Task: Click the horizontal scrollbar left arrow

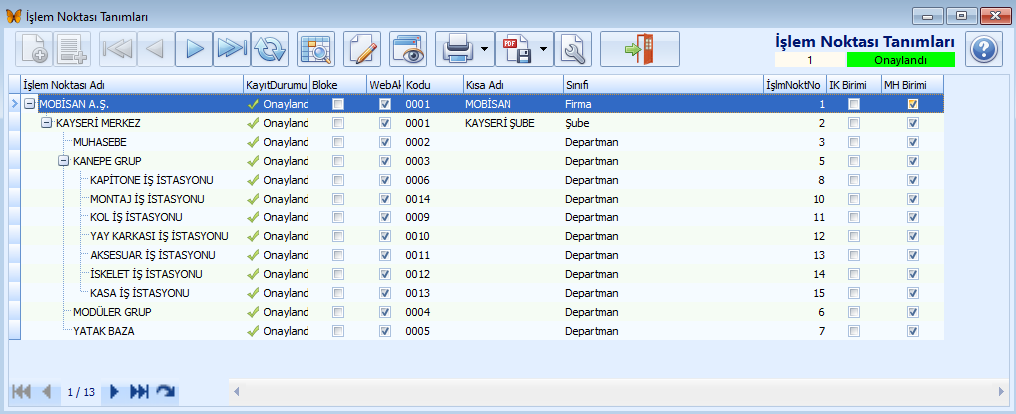Action: tap(237, 391)
